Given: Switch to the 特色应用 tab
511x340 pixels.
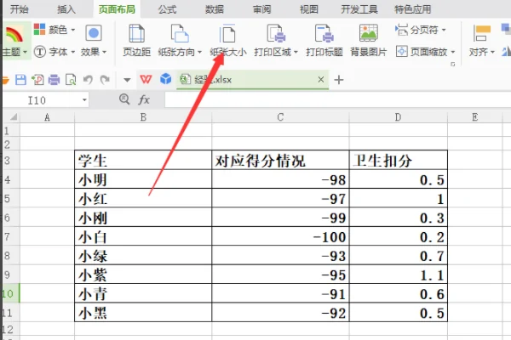Looking at the screenshot, I should pos(412,9).
